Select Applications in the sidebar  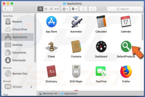[18, 37]
